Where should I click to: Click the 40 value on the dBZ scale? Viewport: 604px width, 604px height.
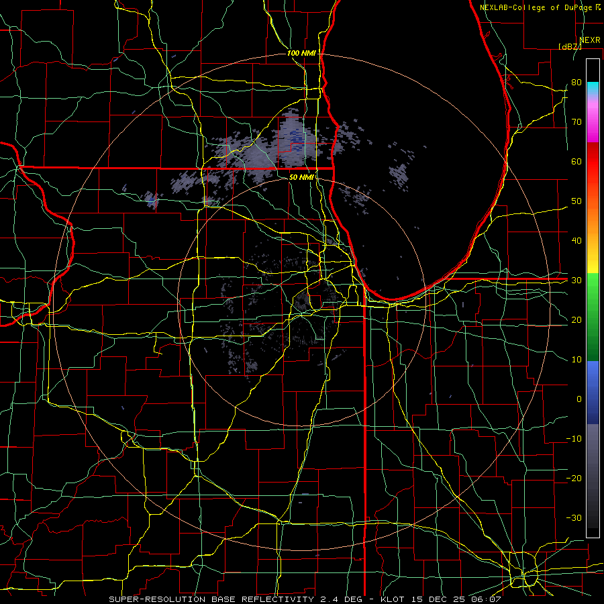click(x=576, y=241)
